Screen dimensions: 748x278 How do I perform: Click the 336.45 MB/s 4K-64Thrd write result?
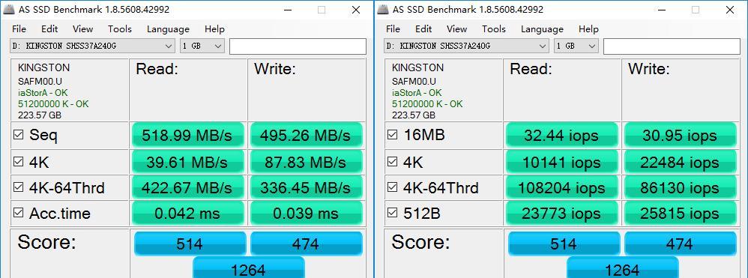[307, 187]
